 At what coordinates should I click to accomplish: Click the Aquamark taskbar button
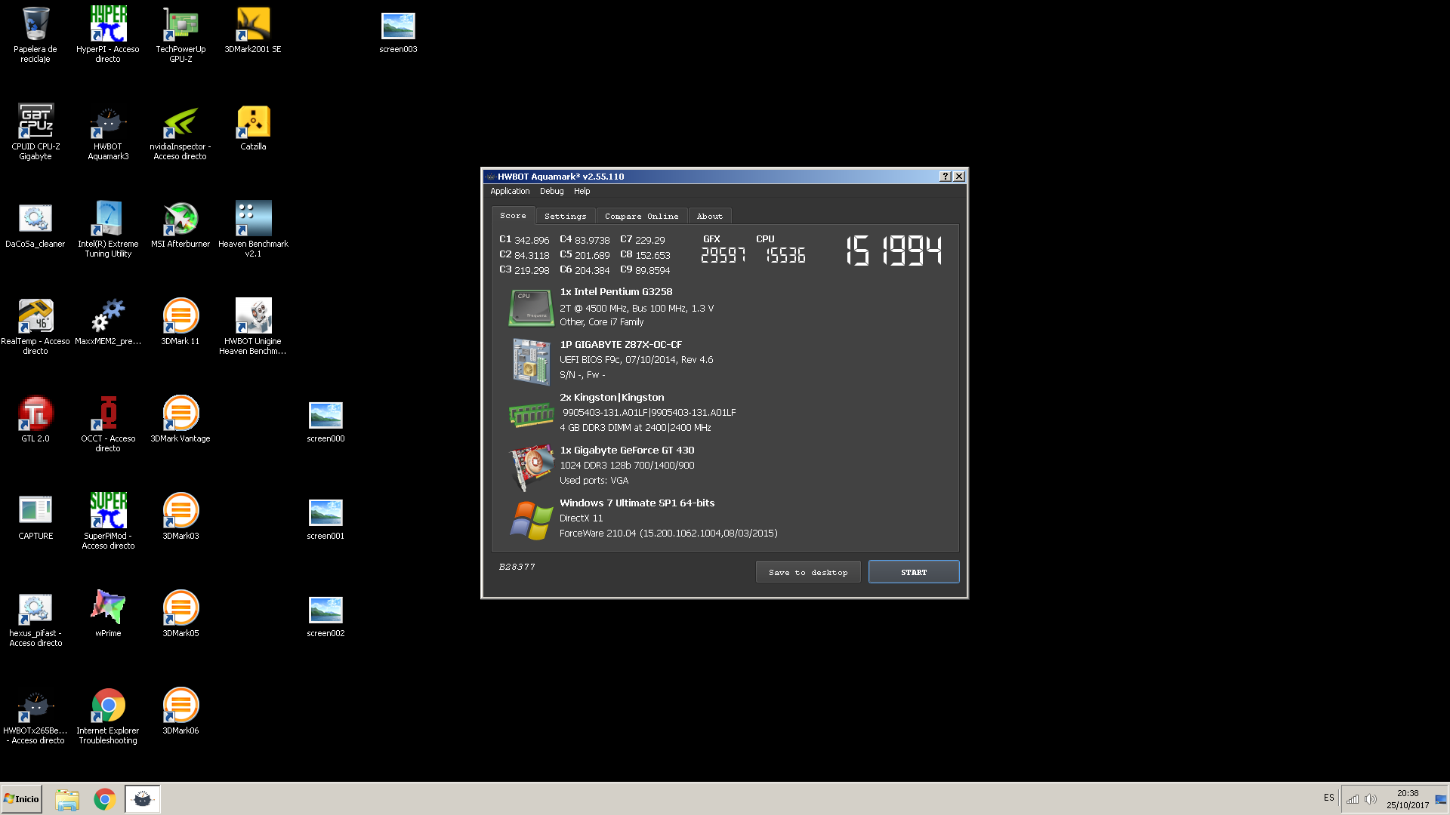point(143,799)
